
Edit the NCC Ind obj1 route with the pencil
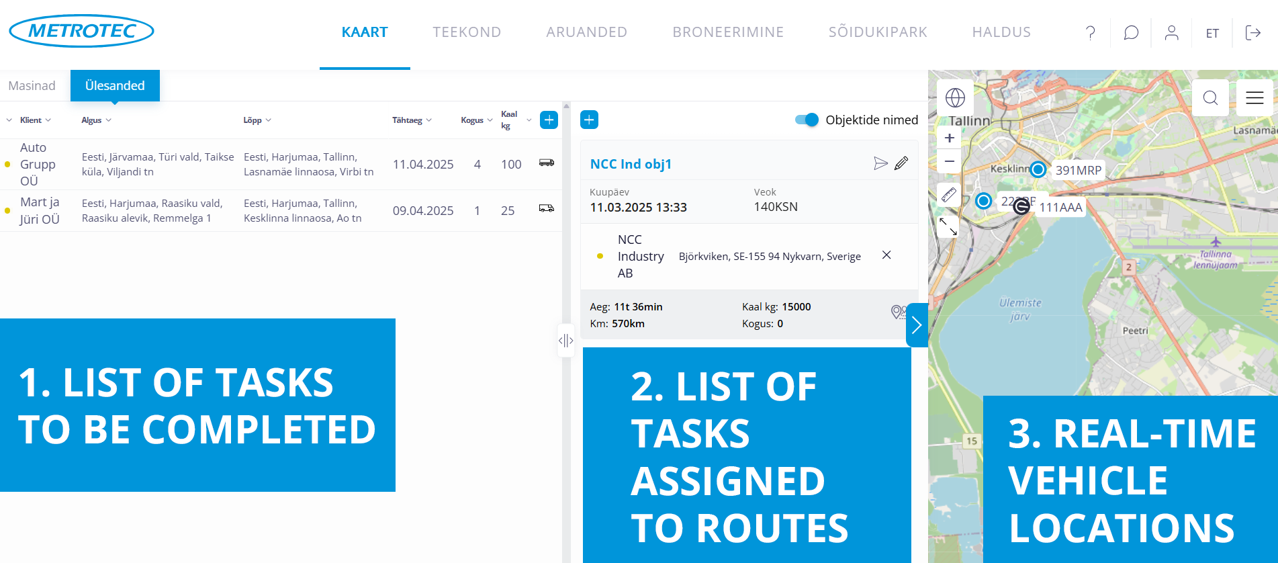[x=901, y=163]
